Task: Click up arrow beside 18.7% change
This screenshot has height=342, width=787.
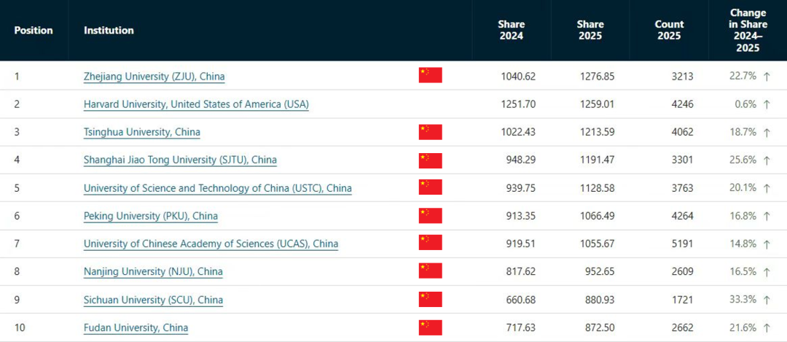Action: (767, 133)
